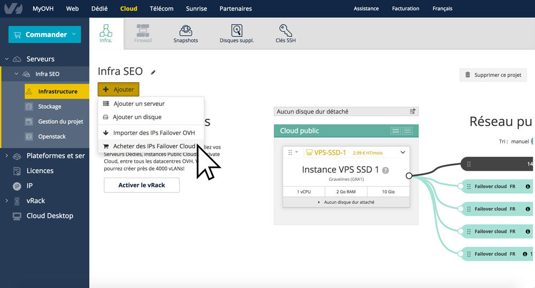Open the Partenaires menu
This screenshot has height=288, width=535.
click(x=235, y=9)
